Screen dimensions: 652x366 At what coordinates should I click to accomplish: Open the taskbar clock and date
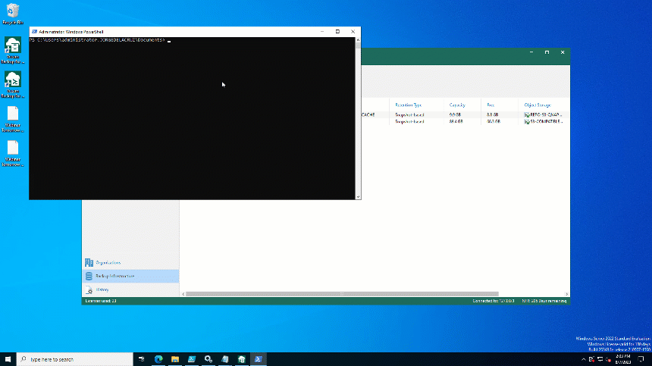623,359
